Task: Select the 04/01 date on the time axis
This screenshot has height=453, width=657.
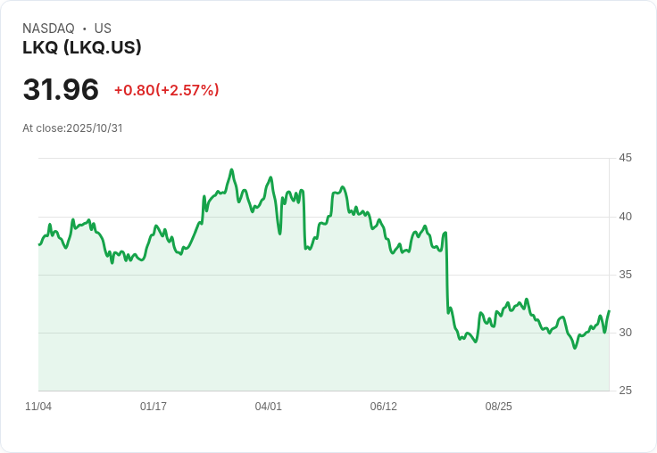Action: (x=269, y=407)
